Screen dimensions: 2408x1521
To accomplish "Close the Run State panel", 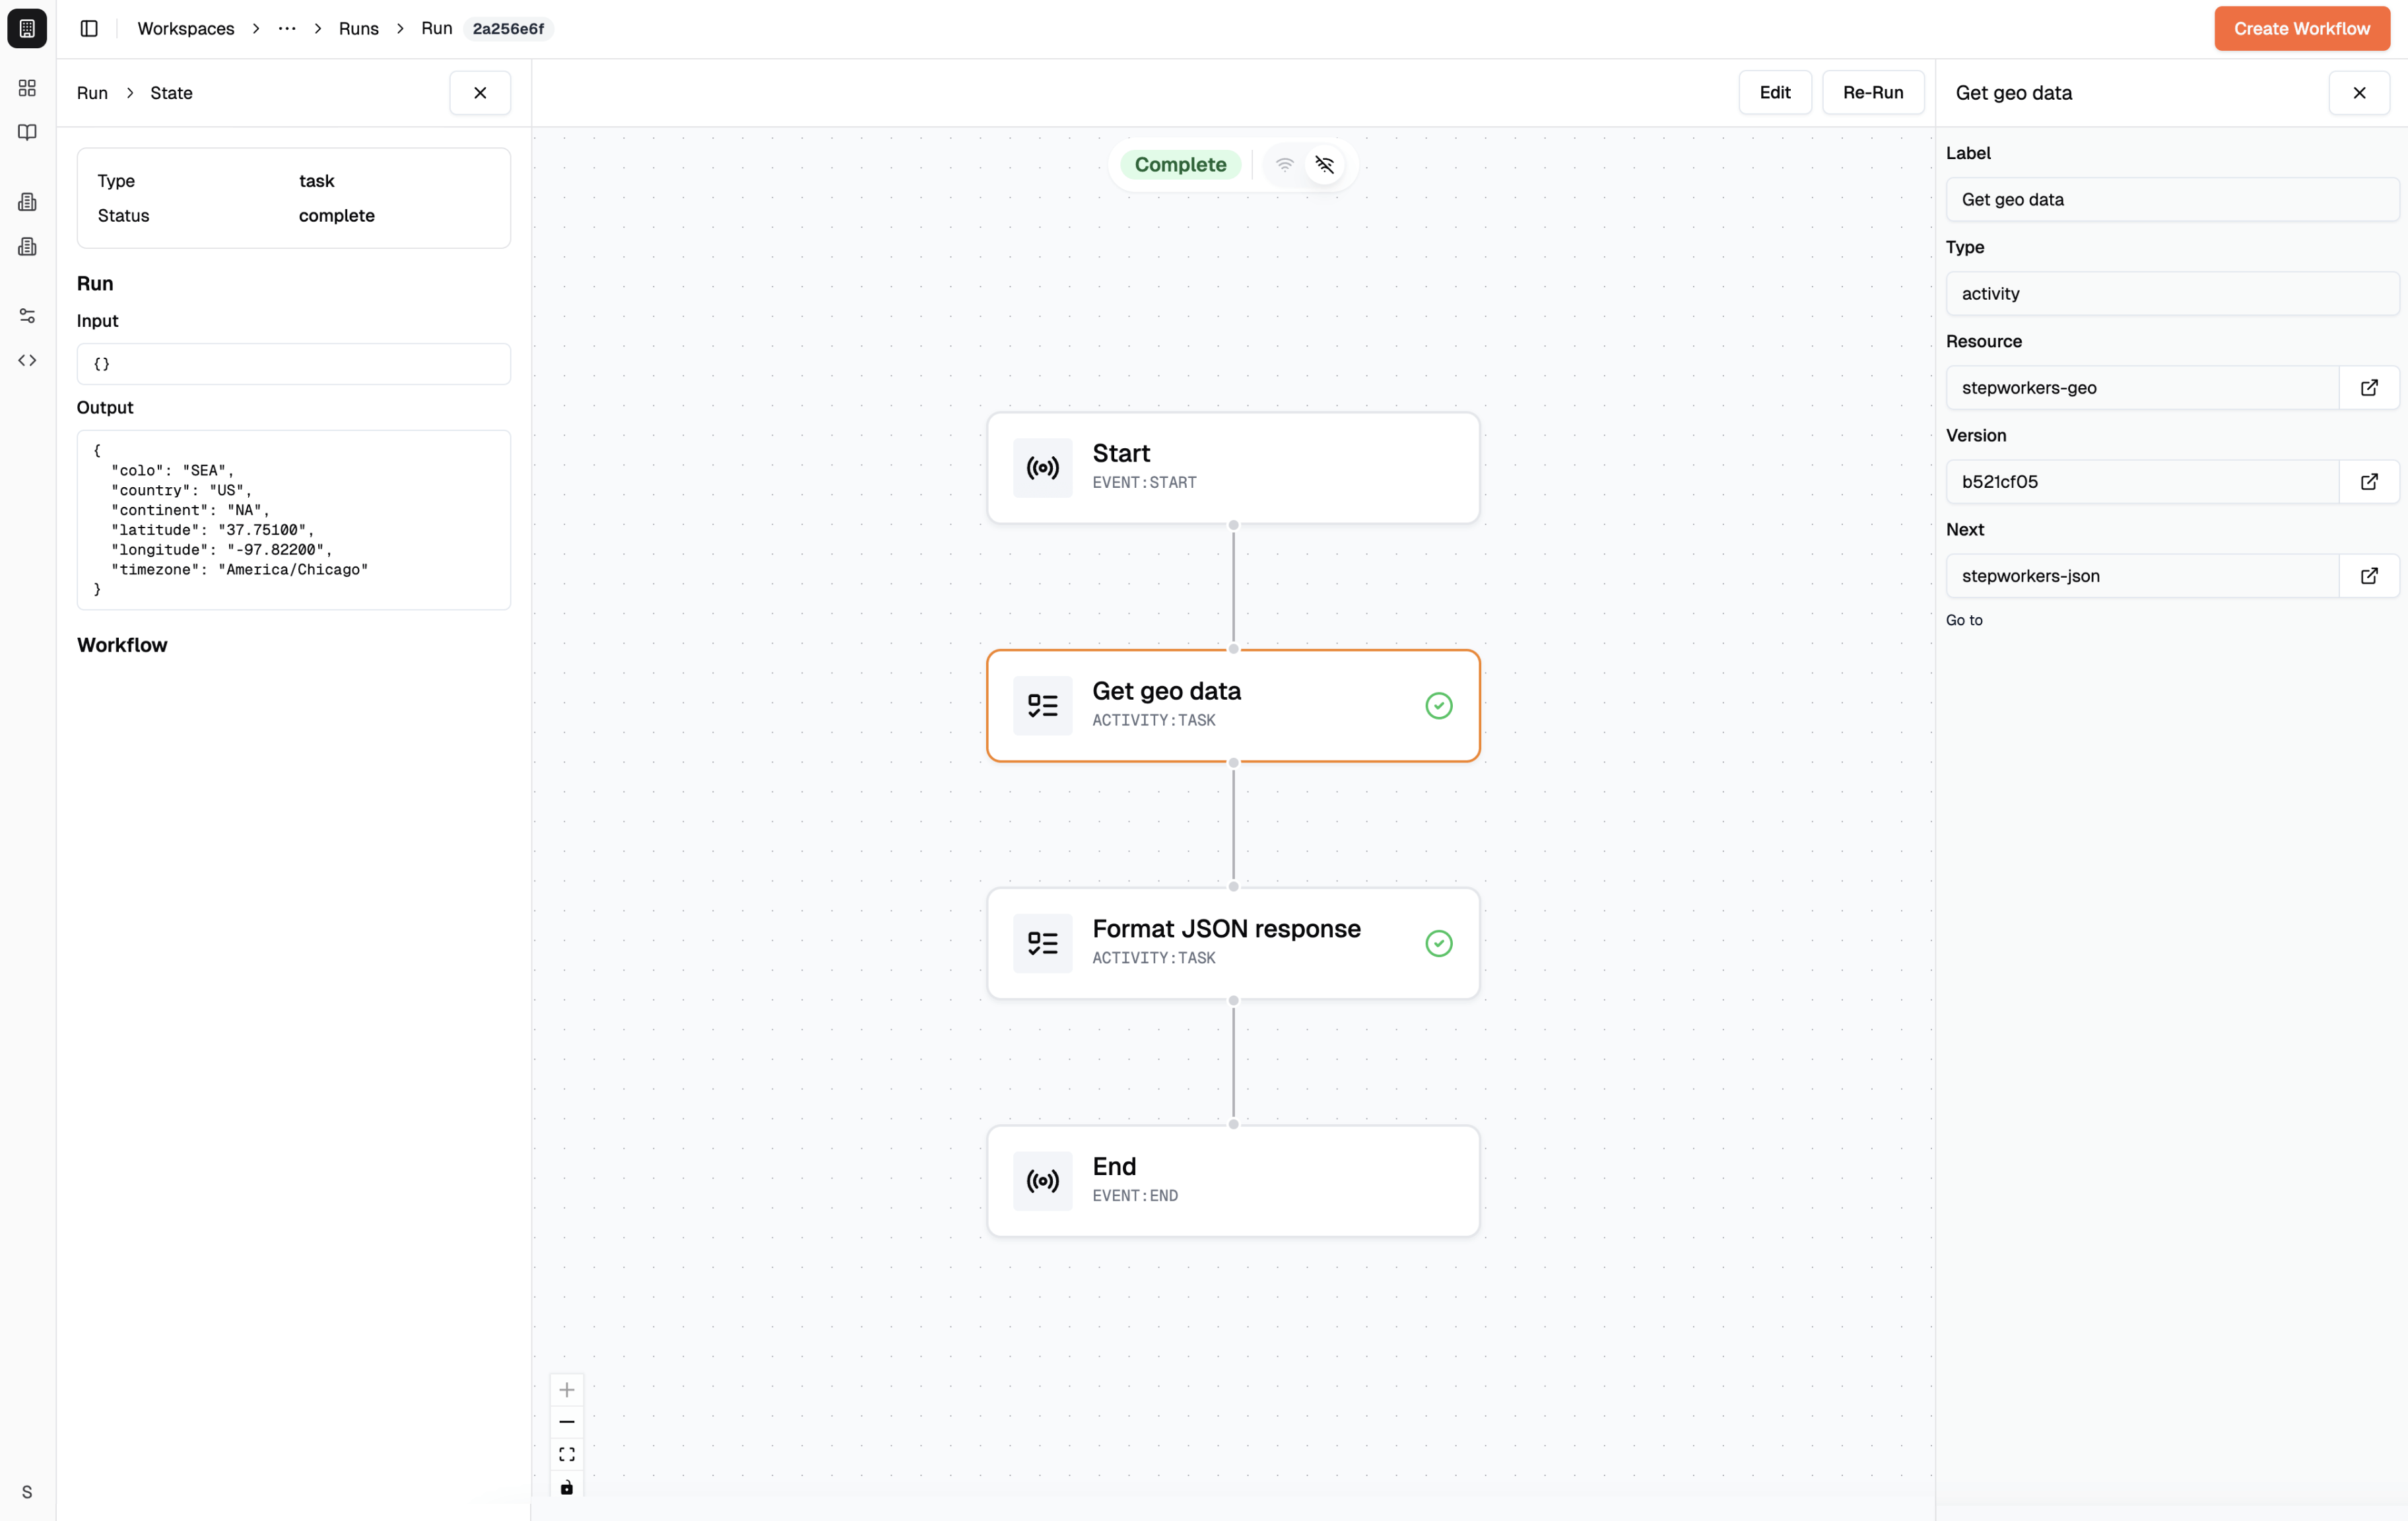I will coord(480,93).
